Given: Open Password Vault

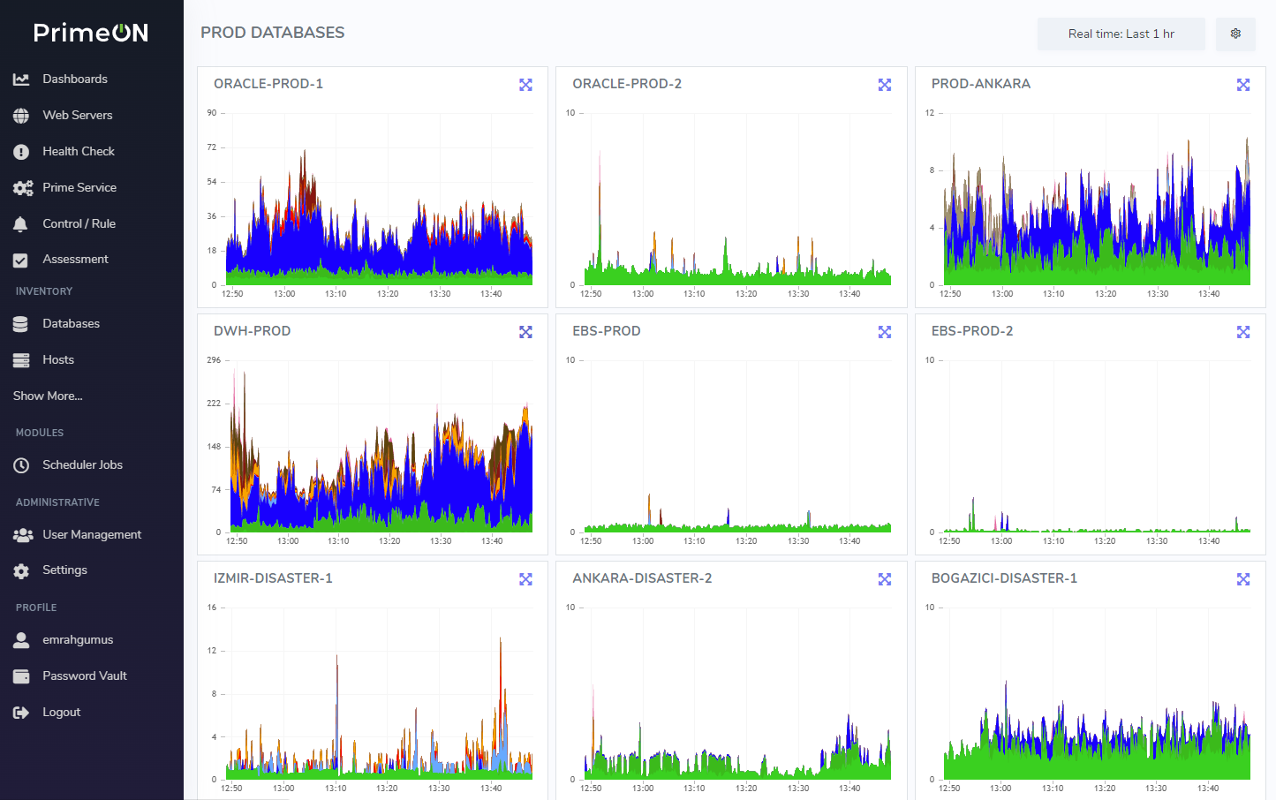Looking at the screenshot, I should pyautogui.click(x=85, y=676).
